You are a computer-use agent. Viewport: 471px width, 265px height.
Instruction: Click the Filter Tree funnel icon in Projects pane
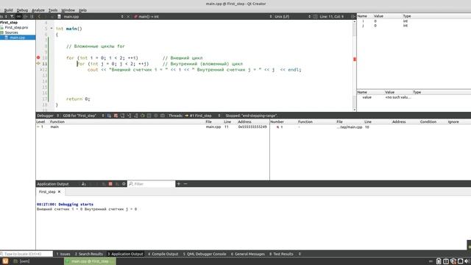[12, 16]
